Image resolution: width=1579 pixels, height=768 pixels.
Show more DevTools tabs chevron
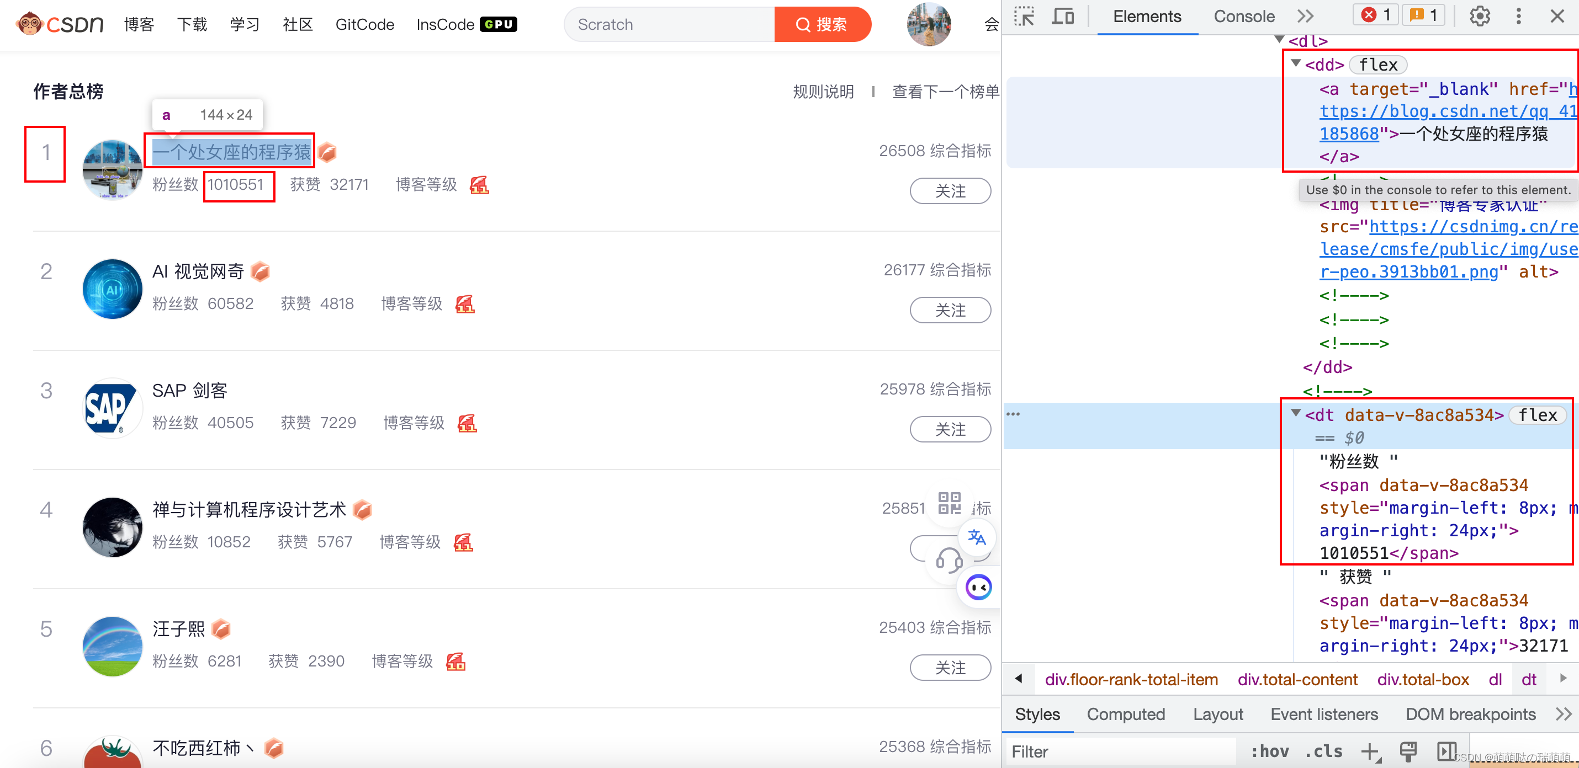tap(1305, 17)
